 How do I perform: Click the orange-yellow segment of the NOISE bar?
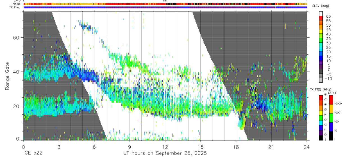331,109
